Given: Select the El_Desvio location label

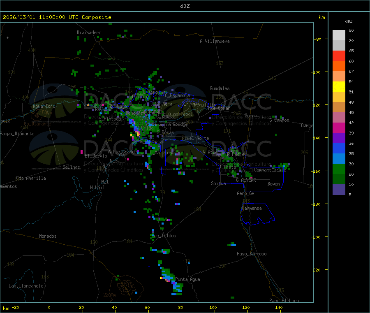Looking at the screenshot, I should click(x=96, y=156).
